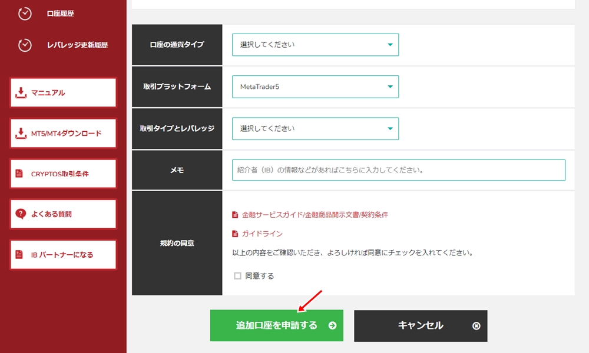The height and width of the screenshot is (353, 589).
Task: Open the 取引プラットフォーム dropdown showing MetaTrader5
Action: pyautogui.click(x=315, y=86)
